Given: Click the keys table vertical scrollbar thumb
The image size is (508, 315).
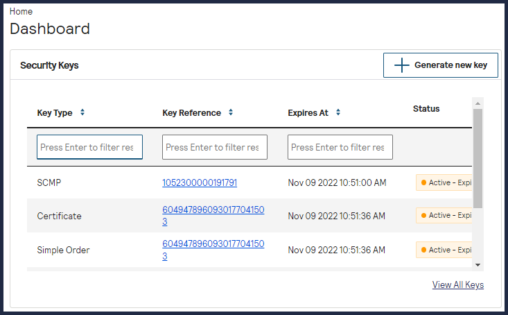Looking at the screenshot, I should coord(478,156).
